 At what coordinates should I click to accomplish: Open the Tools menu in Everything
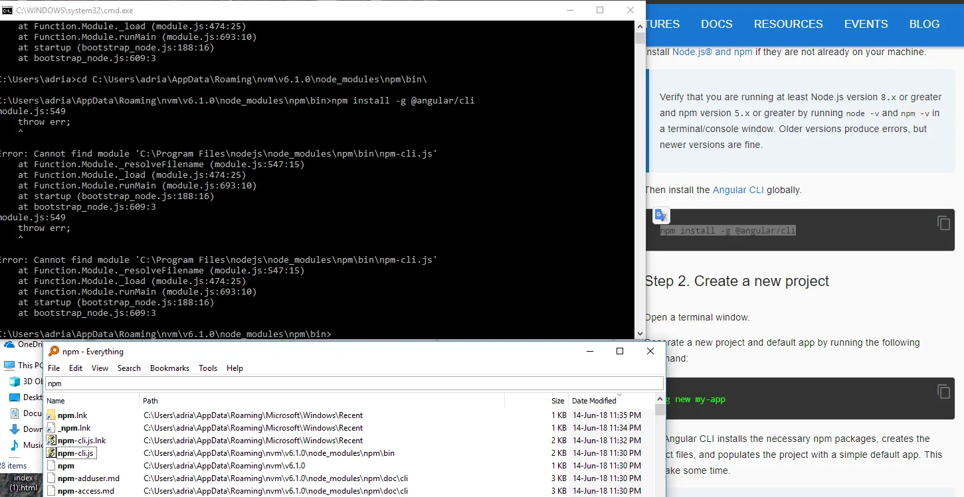point(208,368)
